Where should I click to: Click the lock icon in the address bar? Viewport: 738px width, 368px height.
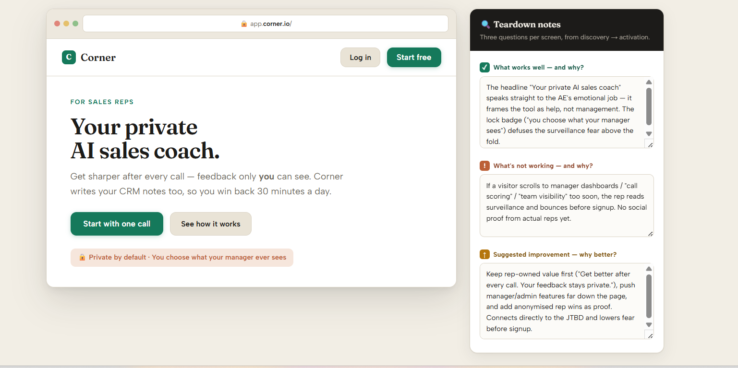244,24
